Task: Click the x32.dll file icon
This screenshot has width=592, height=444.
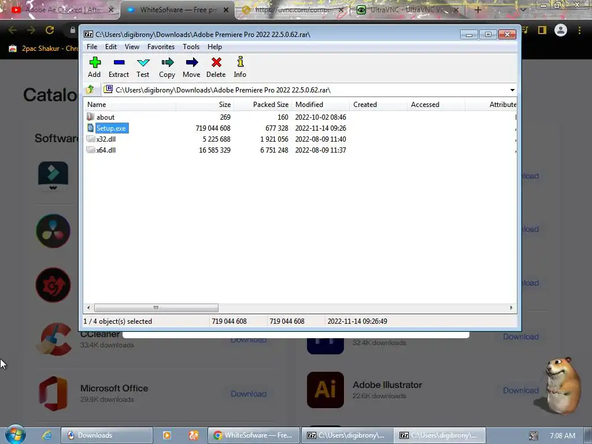Action: (91, 139)
